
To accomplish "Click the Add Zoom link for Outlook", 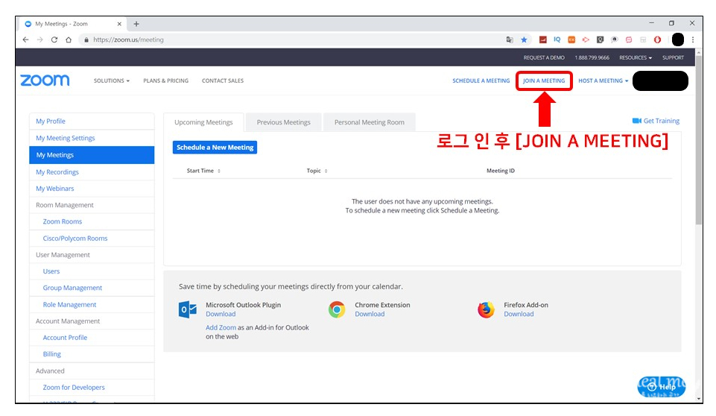I will click(x=221, y=327).
